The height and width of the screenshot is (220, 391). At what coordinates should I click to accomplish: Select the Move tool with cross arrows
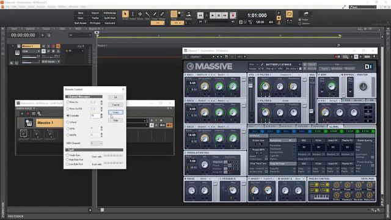point(140,14)
